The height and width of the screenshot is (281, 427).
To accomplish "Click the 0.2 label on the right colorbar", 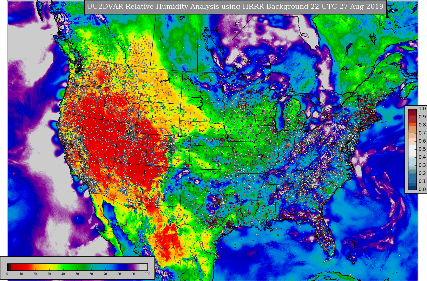I will click(x=422, y=173).
